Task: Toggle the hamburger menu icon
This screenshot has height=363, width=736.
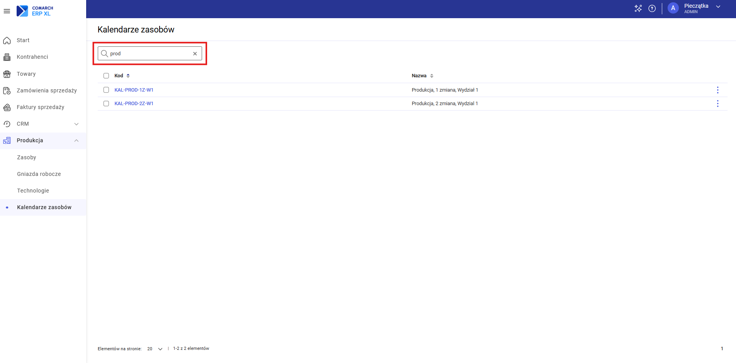Action: [7, 11]
